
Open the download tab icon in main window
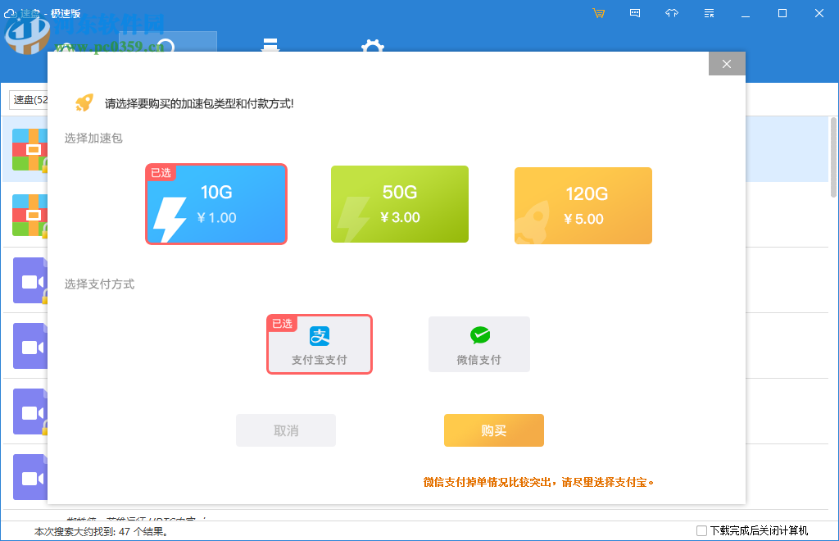(x=270, y=45)
